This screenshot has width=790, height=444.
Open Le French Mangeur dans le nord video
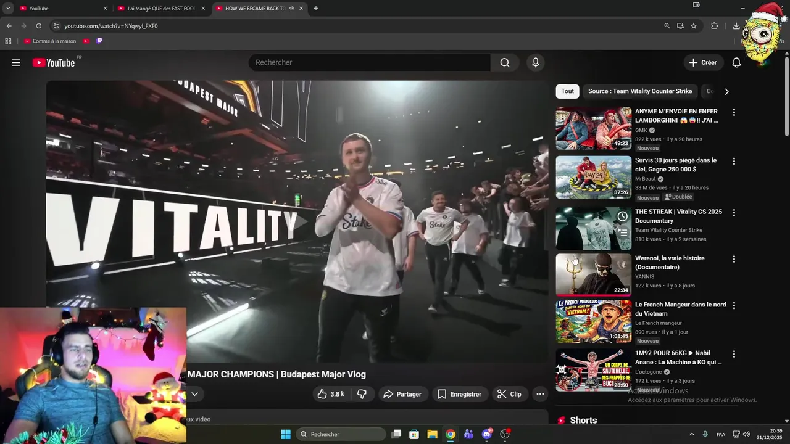[x=680, y=309]
